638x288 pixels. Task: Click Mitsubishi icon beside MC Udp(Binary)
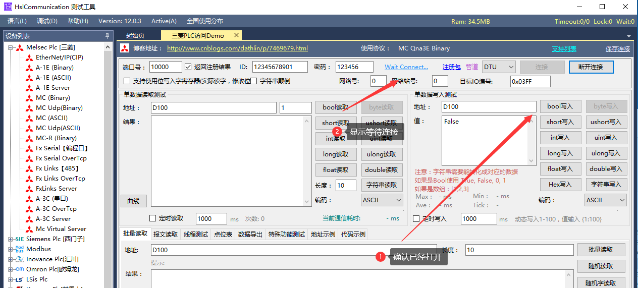tap(29, 108)
